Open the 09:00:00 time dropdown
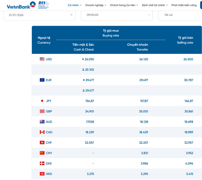202x180 pixels. pyautogui.click(x=117, y=15)
